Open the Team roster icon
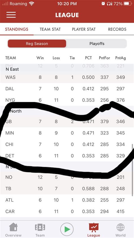 pyautogui.click(x=40, y=227)
